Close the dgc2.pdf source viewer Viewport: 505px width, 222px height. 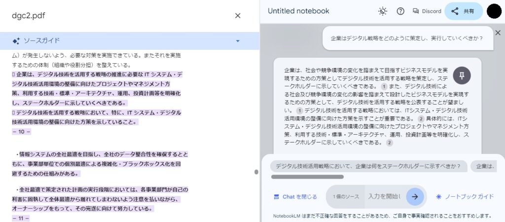(238, 15)
